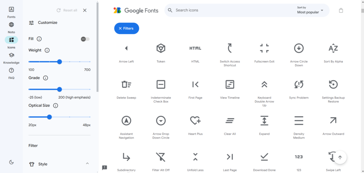Click the Sync Problem icon
The height and width of the screenshot is (173, 364).
pos(299,84)
